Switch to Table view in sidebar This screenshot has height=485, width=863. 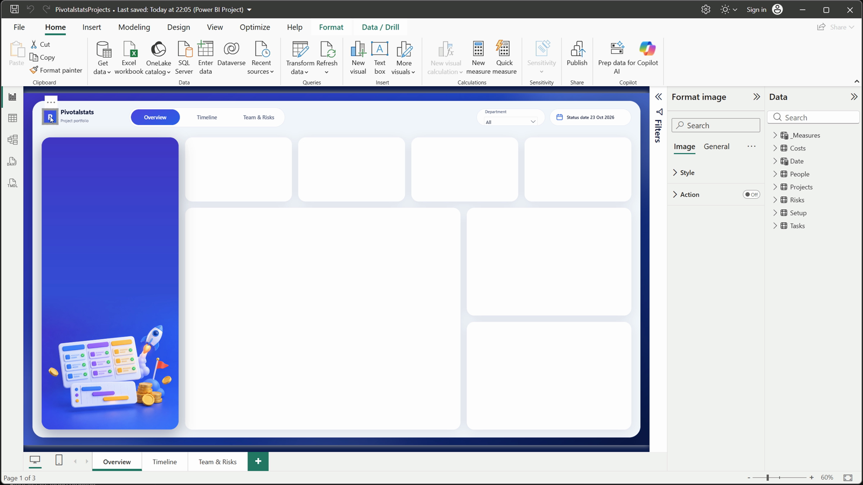click(12, 119)
